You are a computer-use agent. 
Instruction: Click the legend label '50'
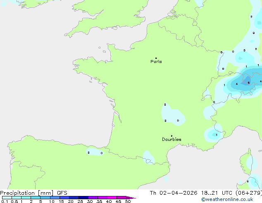point(128,201)
